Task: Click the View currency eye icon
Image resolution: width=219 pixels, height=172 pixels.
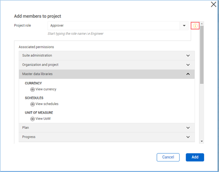Action: click(x=33, y=89)
